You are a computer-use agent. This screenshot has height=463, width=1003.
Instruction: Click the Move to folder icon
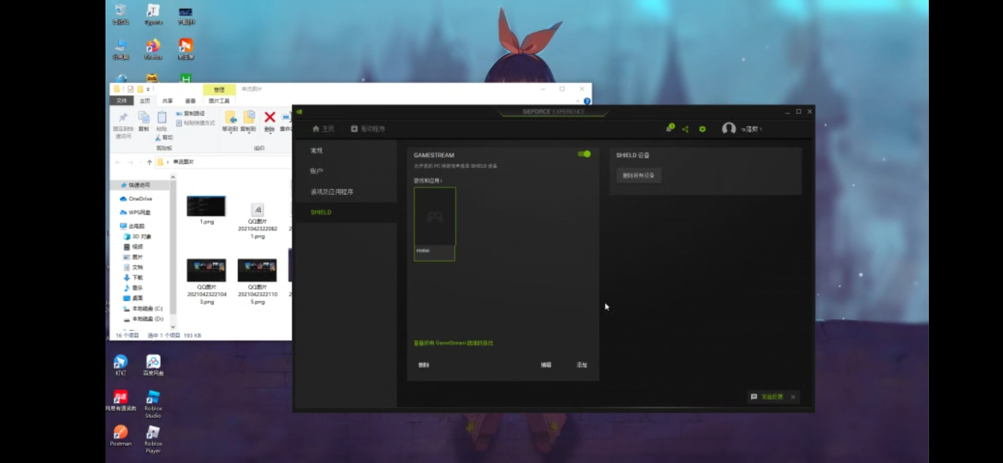[x=231, y=117]
